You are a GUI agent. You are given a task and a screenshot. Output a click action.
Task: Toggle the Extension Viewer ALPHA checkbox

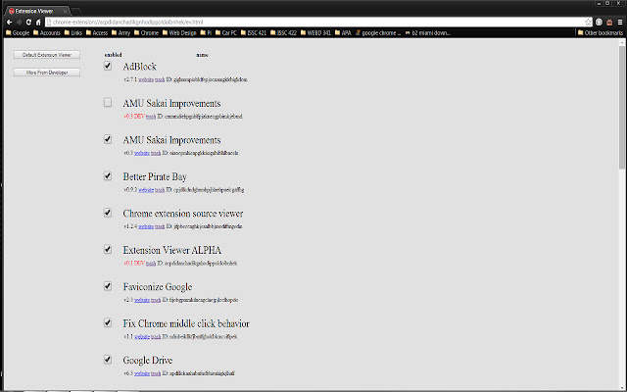[108, 249]
